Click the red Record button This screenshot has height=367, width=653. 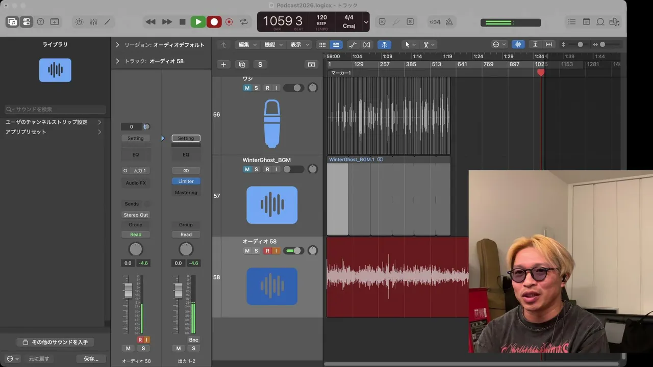tap(214, 22)
